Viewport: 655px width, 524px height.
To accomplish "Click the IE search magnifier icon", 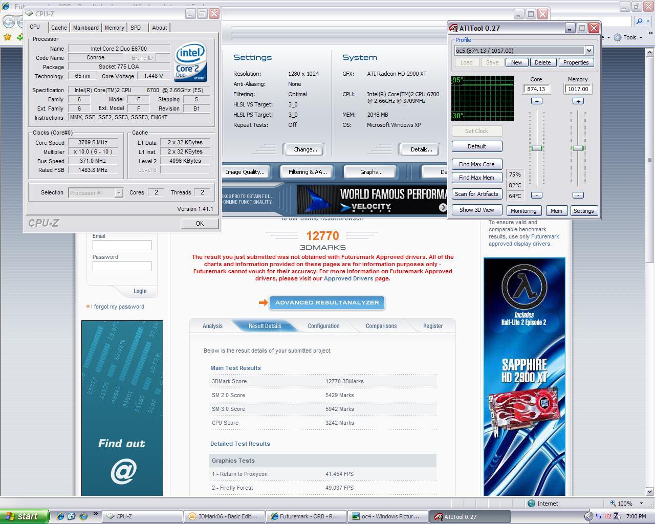I will coord(639,21).
